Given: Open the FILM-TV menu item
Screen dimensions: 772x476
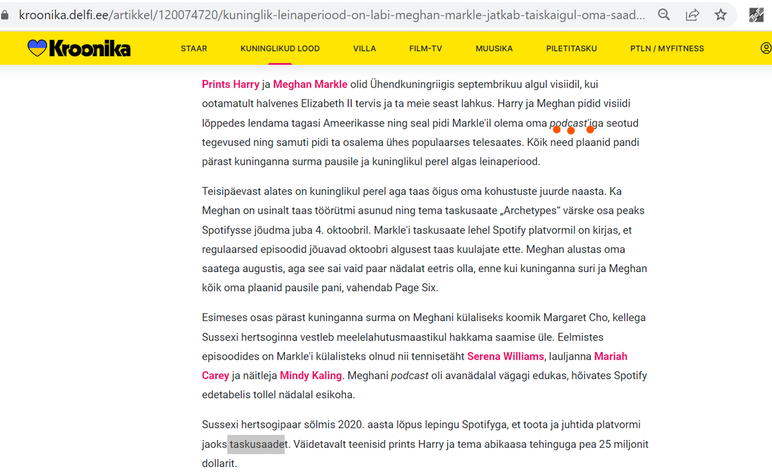Looking at the screenshot, I should [426, 48].
